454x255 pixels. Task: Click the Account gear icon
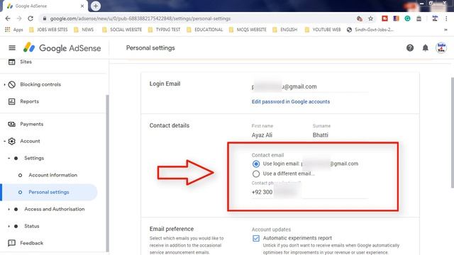tap(11, 141)
